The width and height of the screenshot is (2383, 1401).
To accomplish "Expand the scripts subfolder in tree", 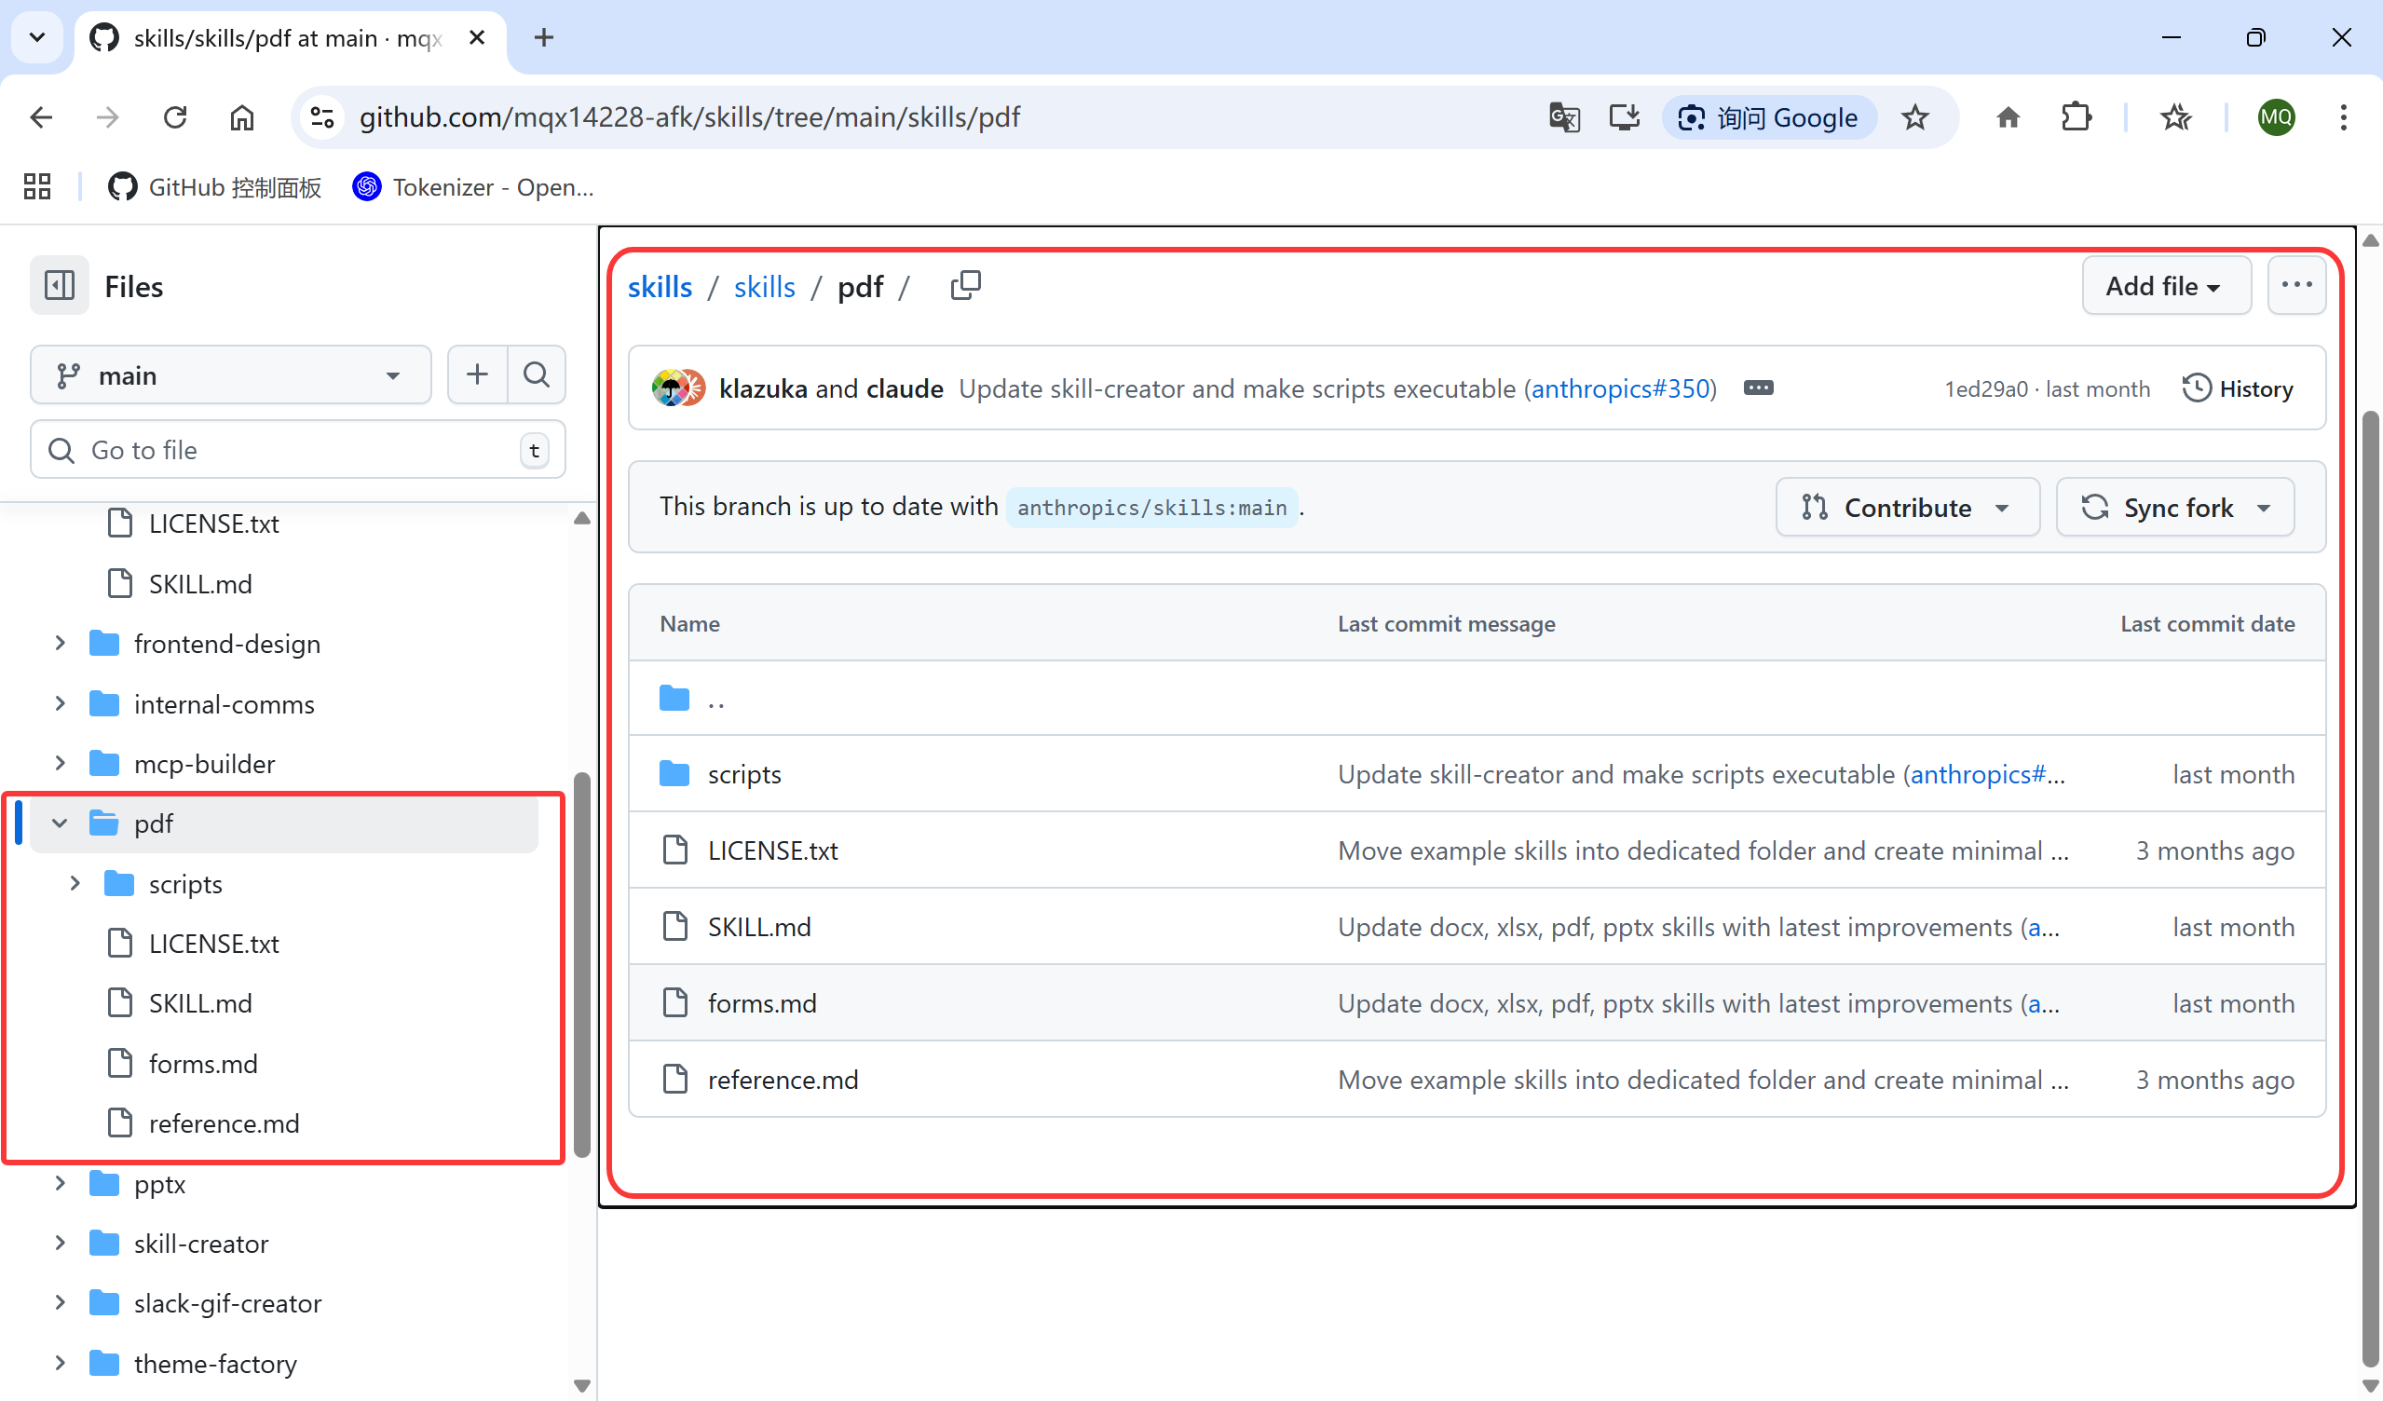I will 75,884.
